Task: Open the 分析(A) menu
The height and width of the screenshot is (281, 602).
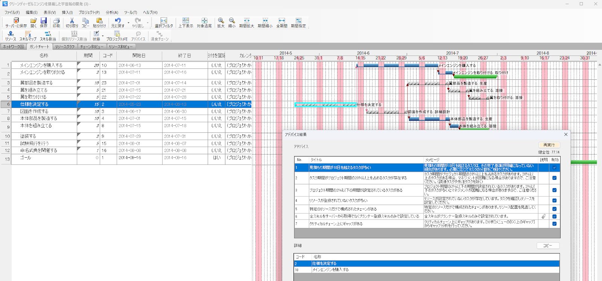Action: [x=112, y=12]
